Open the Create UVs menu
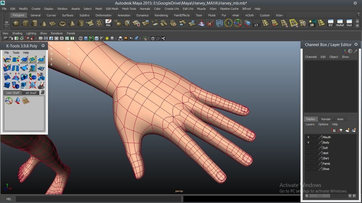 pos(172,9)
